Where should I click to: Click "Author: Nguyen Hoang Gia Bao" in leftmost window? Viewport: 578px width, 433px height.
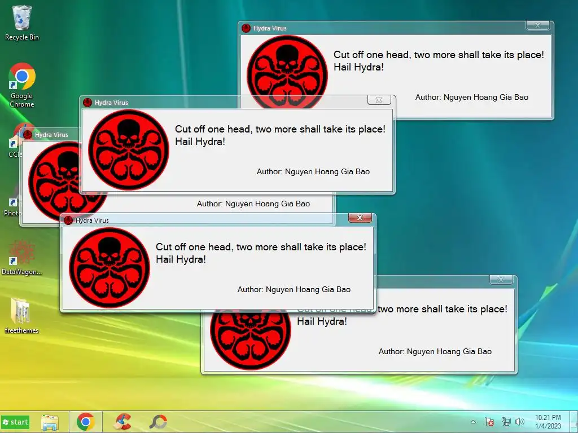253,204
